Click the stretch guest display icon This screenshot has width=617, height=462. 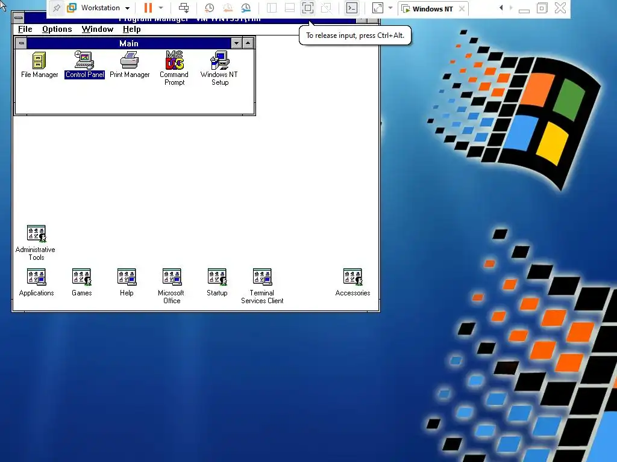click(x=378, y=8)
